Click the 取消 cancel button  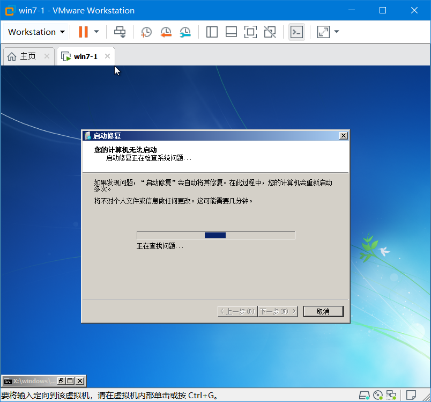pyautogui.click(x=323, y=311)
